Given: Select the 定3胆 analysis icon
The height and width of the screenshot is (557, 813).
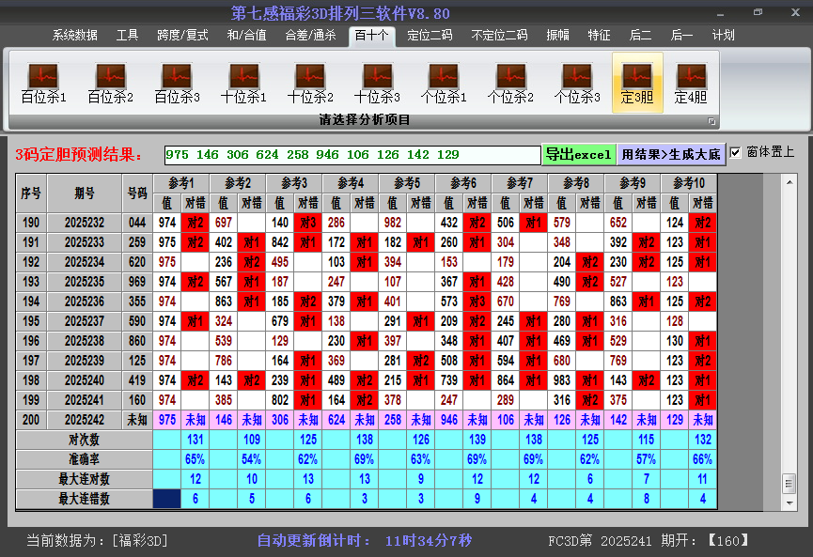Looking at the screenshot, I should pos(637,83).
